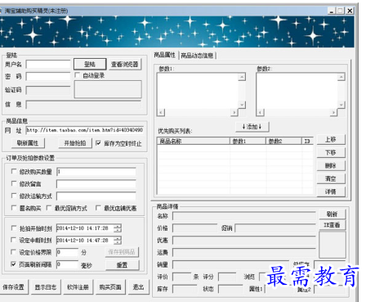Click 参数1 list scroll-left arrow
The width and height of the screenshot is (366, 302).
click(161, 112)
